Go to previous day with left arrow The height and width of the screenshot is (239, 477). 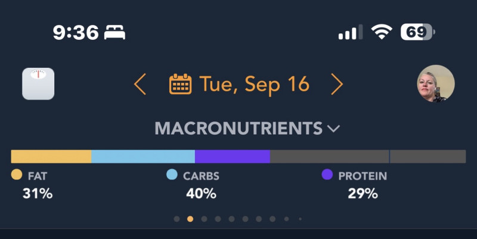(x=140, y=84)
